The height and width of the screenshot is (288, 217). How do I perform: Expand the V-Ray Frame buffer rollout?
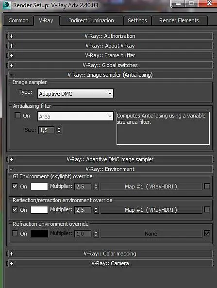coord(110,55)
